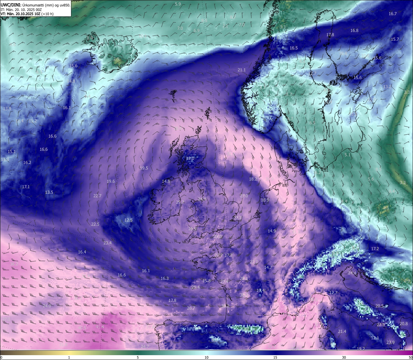
Task: Click the 18.2 value label
Action: tap(253, 179)
